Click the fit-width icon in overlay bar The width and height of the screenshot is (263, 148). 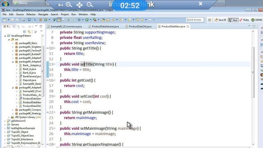[60, 5]
